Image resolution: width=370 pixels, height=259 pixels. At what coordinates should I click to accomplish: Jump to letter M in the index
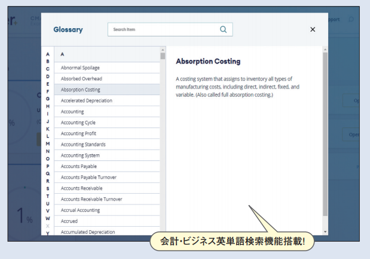(48, 144)
